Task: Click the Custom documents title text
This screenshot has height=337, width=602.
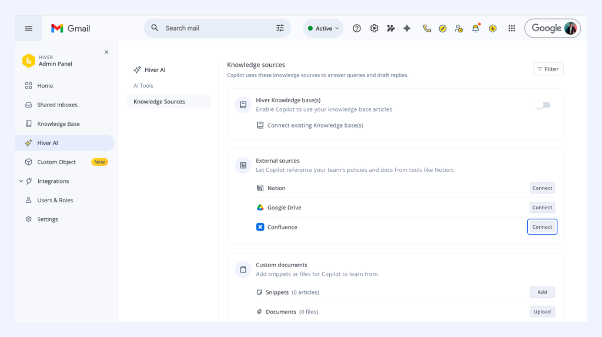Action: [282, 265]
